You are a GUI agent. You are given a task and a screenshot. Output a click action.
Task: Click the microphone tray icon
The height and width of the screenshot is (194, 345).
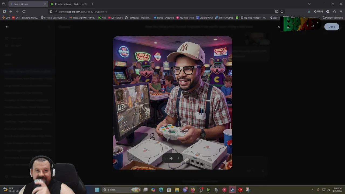(318, 190)
